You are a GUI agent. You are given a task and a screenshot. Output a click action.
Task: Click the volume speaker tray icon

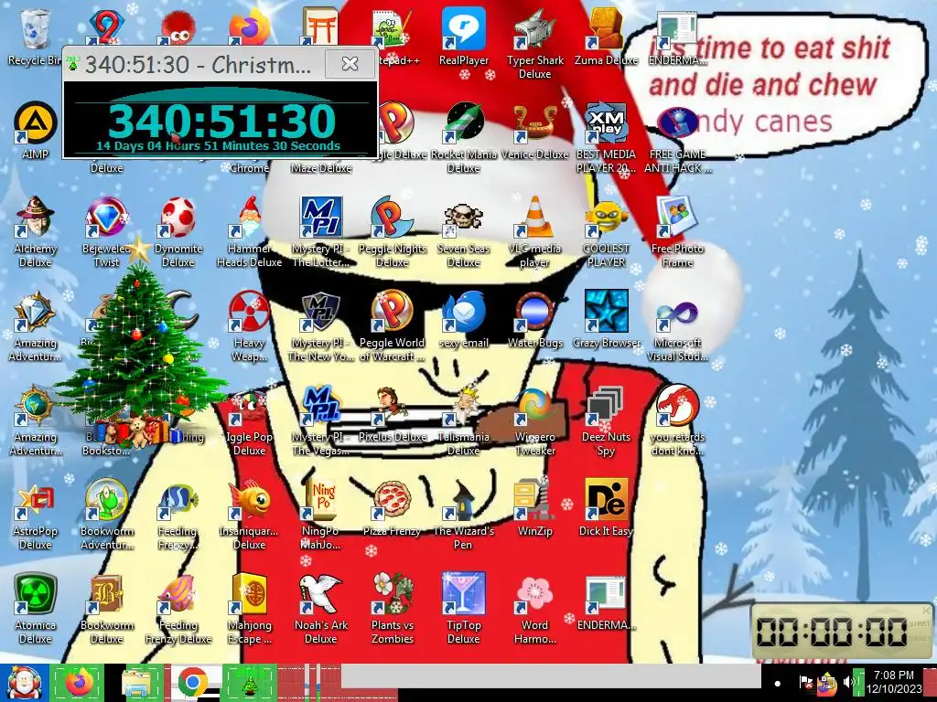(x=848, y=682)
